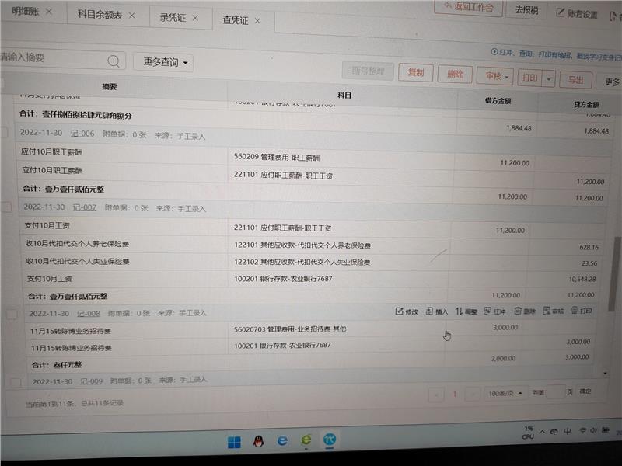Click the Windows Start button in taskbar
The height and width of the screenshot is (466, 622).
[234, 442]
